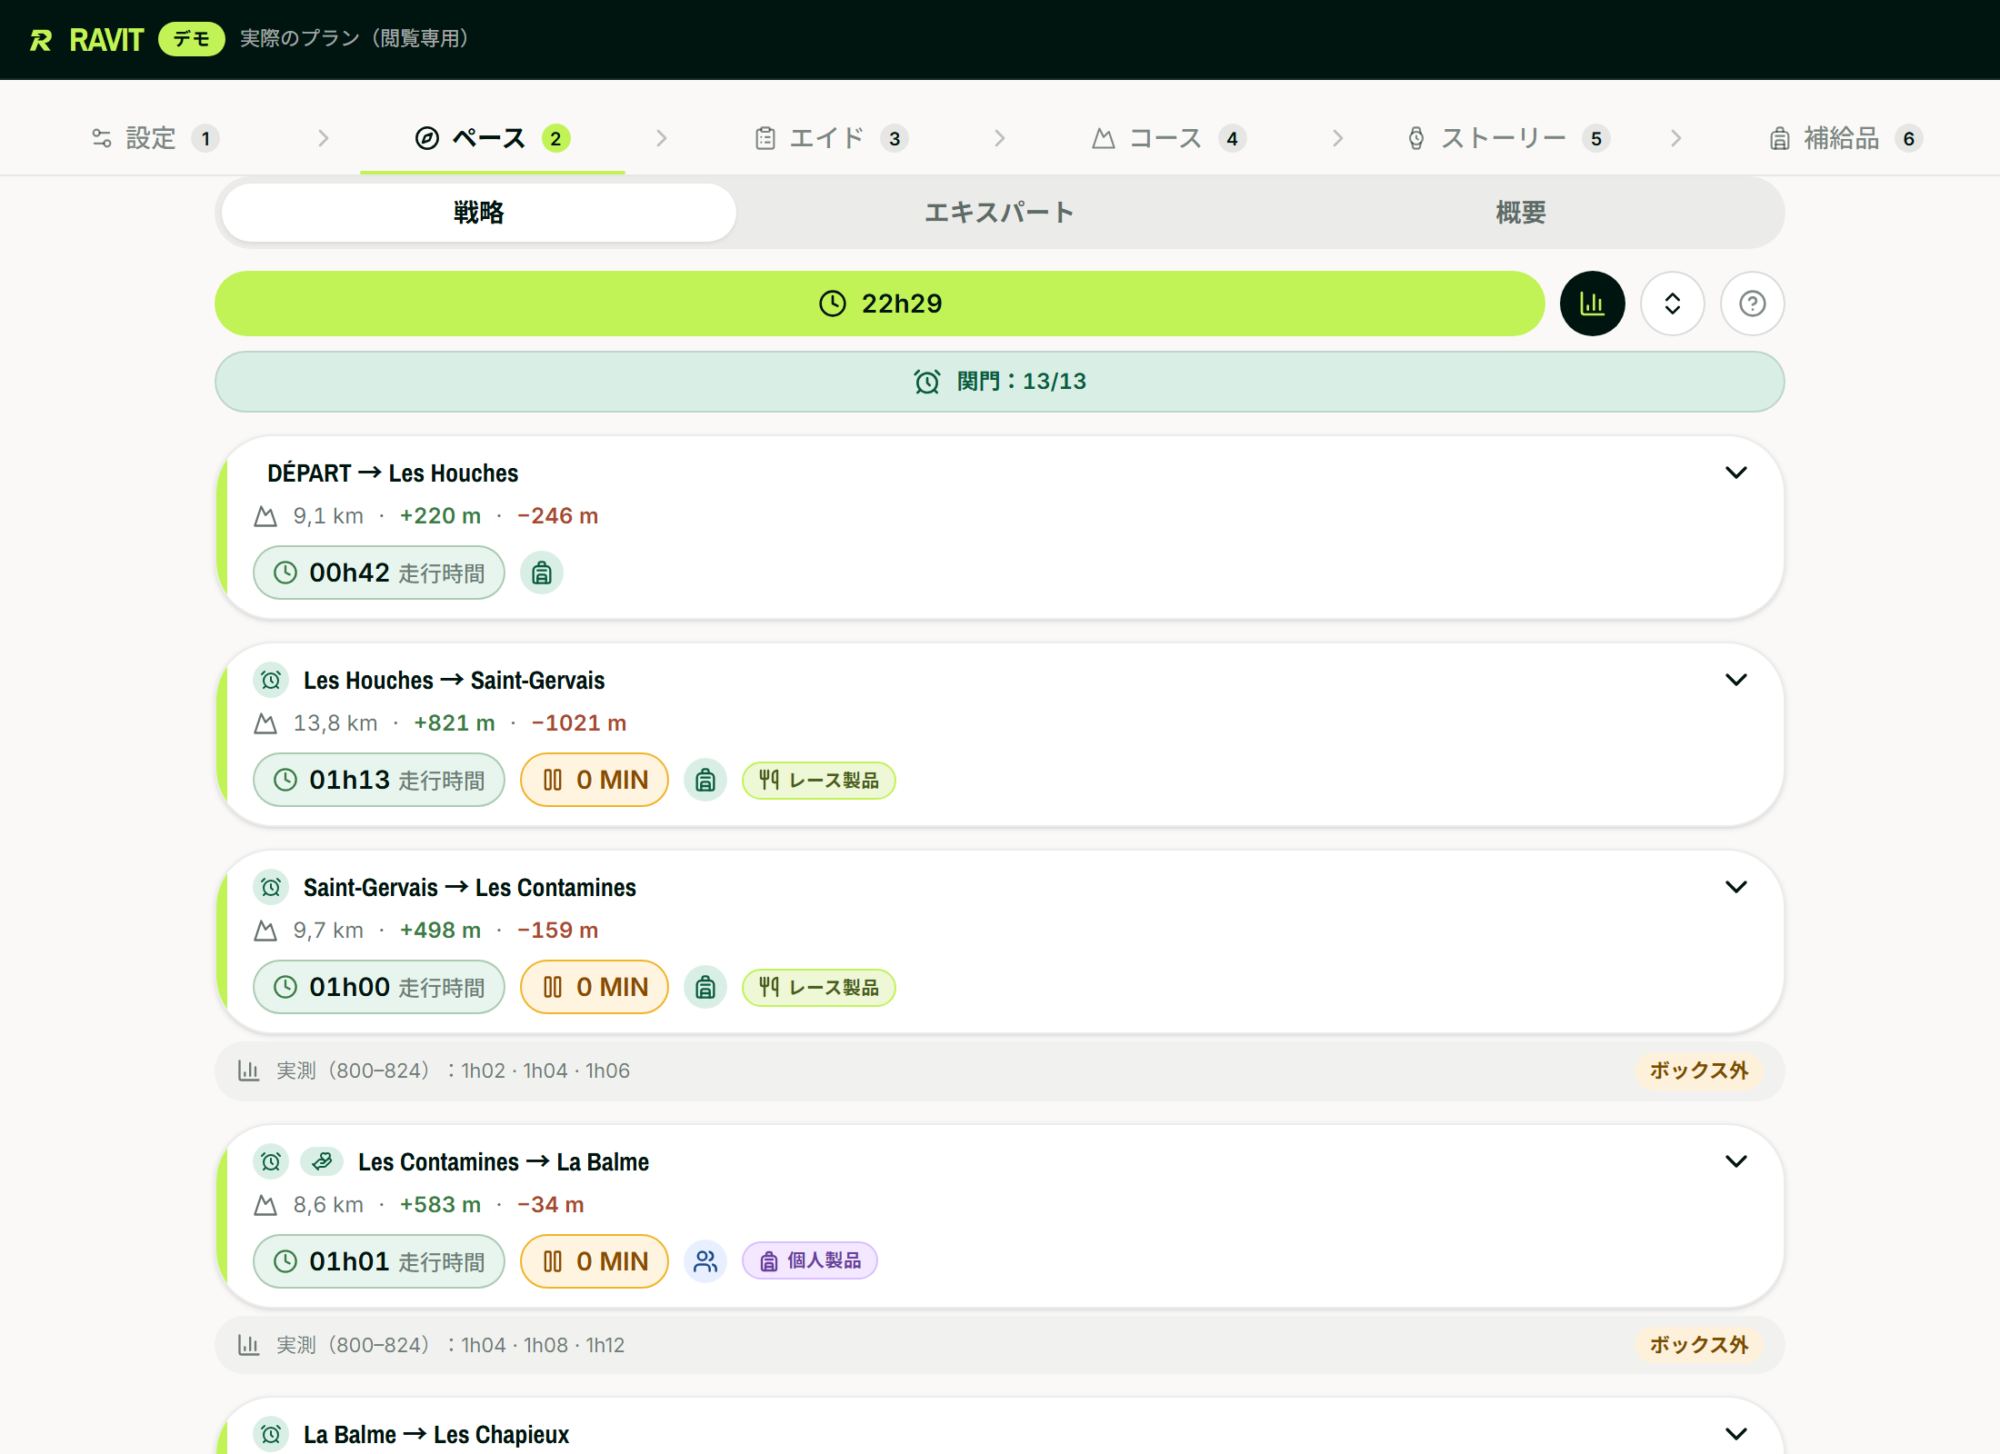Click the clock icon in the 22h29 bar
The image size is (2000, 1454).
pyautogui.click(x=833, y=304)
